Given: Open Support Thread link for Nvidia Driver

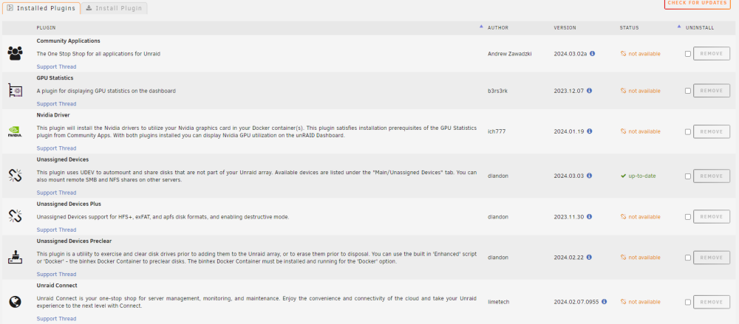Looking at the screenshot, I should click(x=57, y=148).
